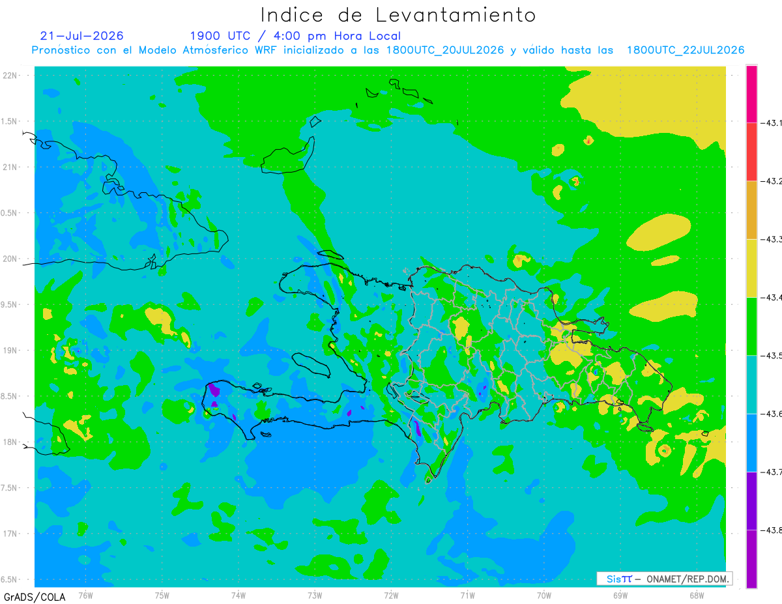The image size is (782, 604).
Task: Click the legend value "-43.4"
Action: 772,297
